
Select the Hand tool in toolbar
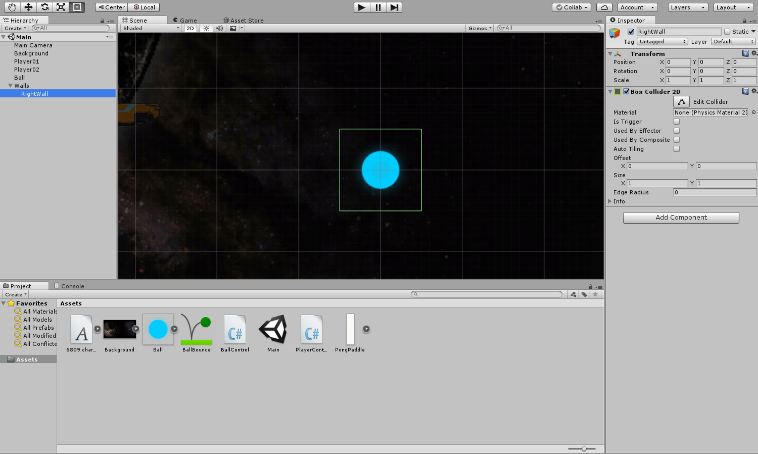coord(12,7)
